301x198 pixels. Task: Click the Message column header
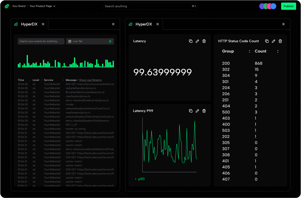(71, 80)
